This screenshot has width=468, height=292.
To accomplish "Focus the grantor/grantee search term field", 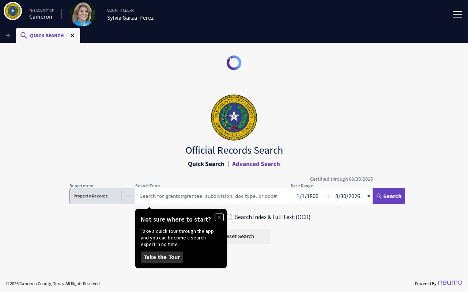I will [x=213, y=196].
